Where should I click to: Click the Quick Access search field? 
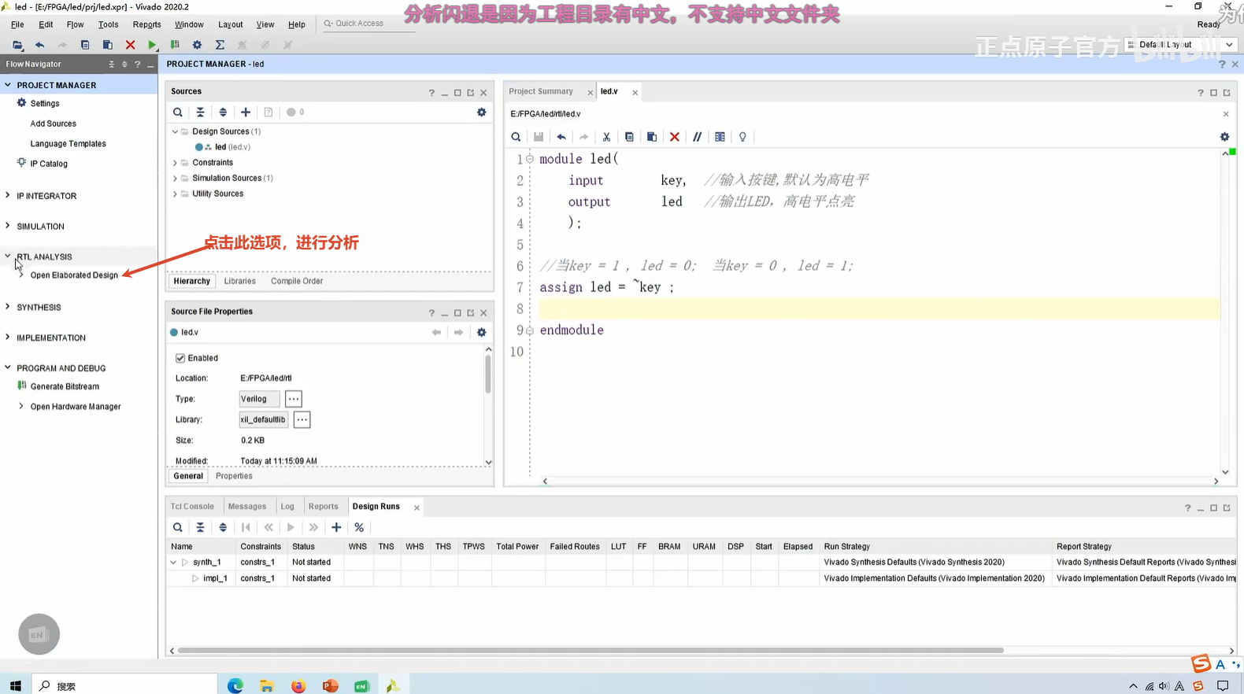[368, 24]
